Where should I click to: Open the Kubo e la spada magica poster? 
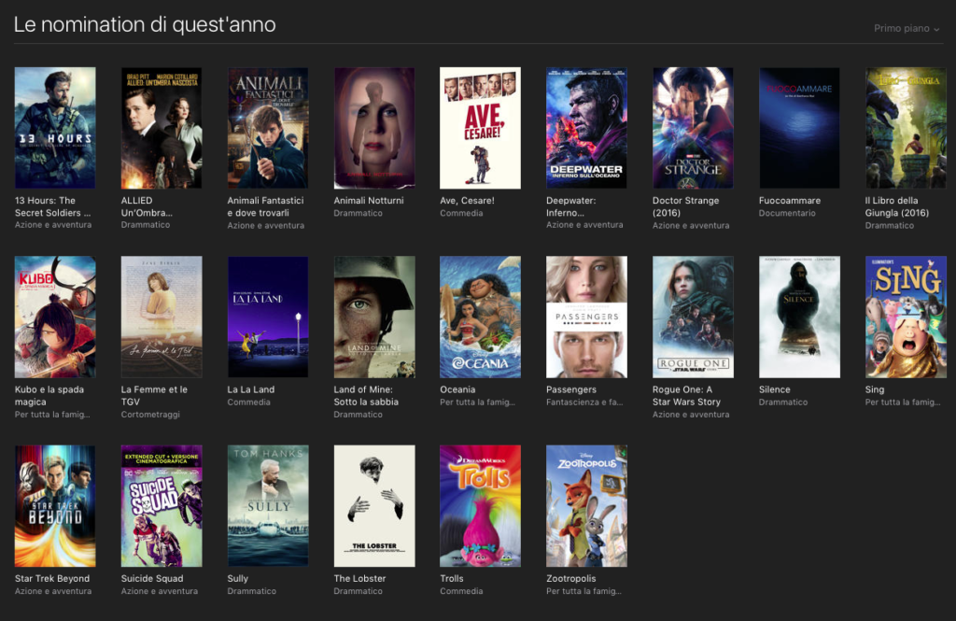click(x=55, y=317)
